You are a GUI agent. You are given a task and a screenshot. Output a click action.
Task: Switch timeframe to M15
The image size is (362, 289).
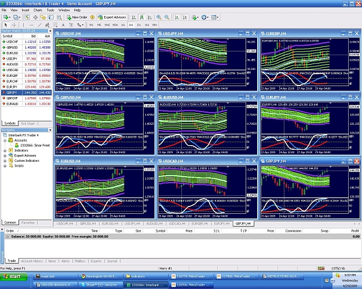tap(107, 25)
